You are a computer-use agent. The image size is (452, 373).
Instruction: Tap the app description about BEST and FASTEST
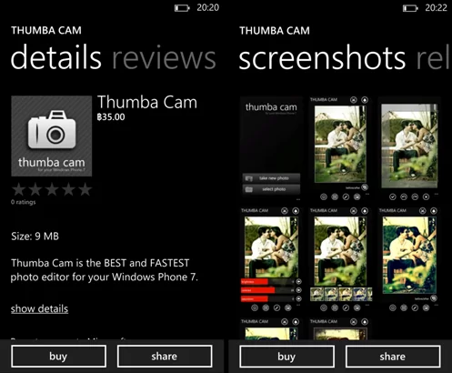pyautogui.click(x=104, y=270)
